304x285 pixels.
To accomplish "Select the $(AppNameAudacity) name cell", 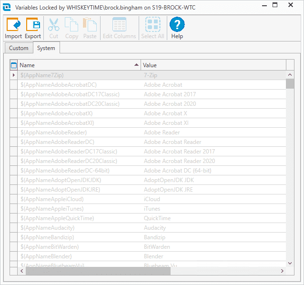I will pyautogui.click(x=79, y=228).
